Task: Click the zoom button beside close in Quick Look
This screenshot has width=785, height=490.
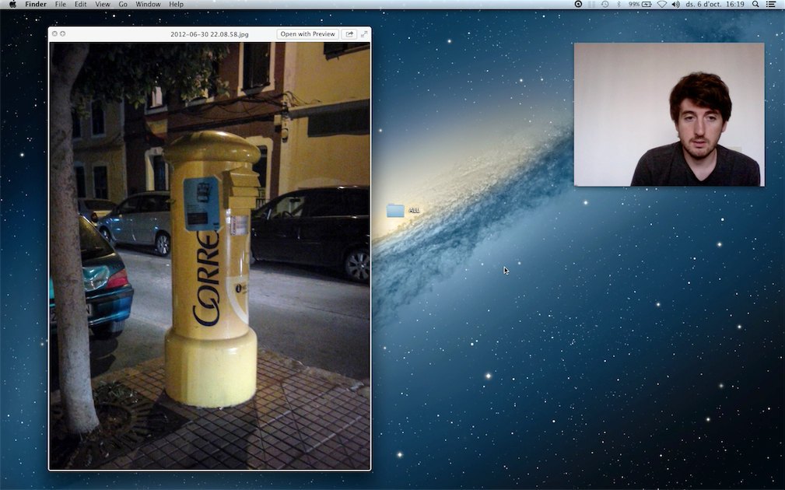Action: [62, 34]
